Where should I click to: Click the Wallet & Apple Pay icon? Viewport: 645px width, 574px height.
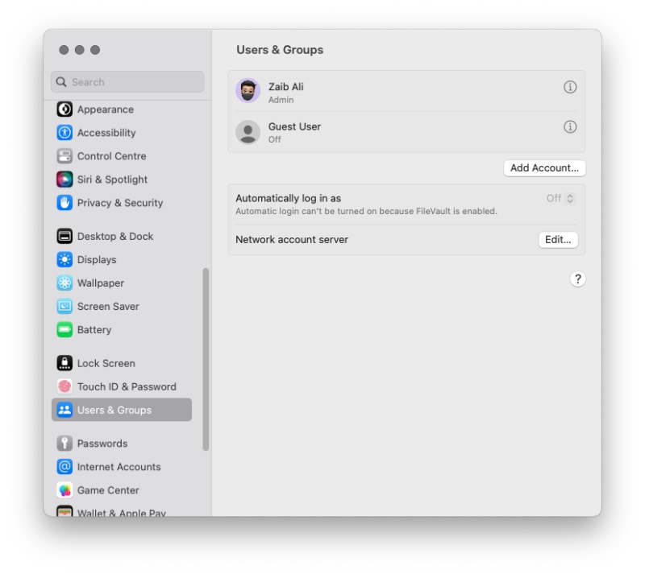tap(64, 510)
